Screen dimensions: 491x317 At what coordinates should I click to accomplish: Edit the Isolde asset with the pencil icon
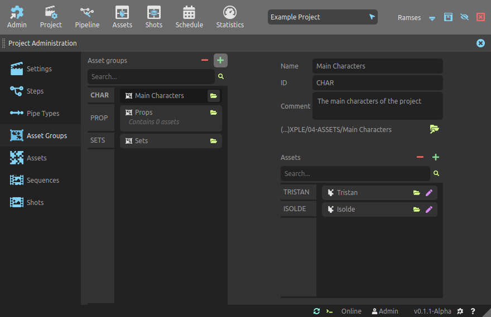pos(429,209)
